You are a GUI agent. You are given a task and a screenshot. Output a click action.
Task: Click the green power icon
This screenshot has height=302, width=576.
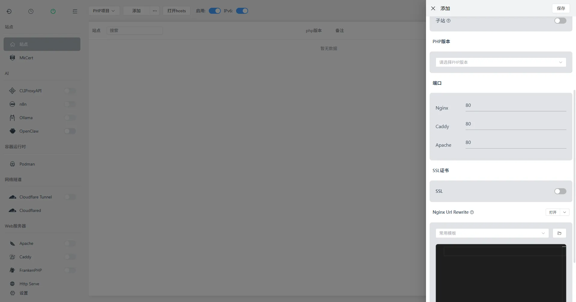(53, 11)
